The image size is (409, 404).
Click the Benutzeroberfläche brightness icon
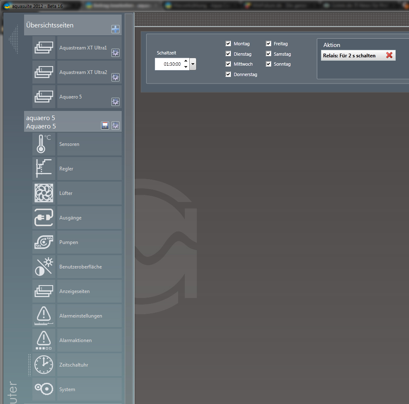click(44, 267)
